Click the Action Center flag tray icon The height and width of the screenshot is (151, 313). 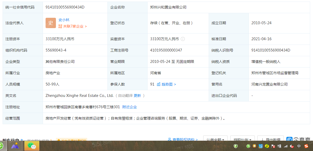click(x=273, y=146)
